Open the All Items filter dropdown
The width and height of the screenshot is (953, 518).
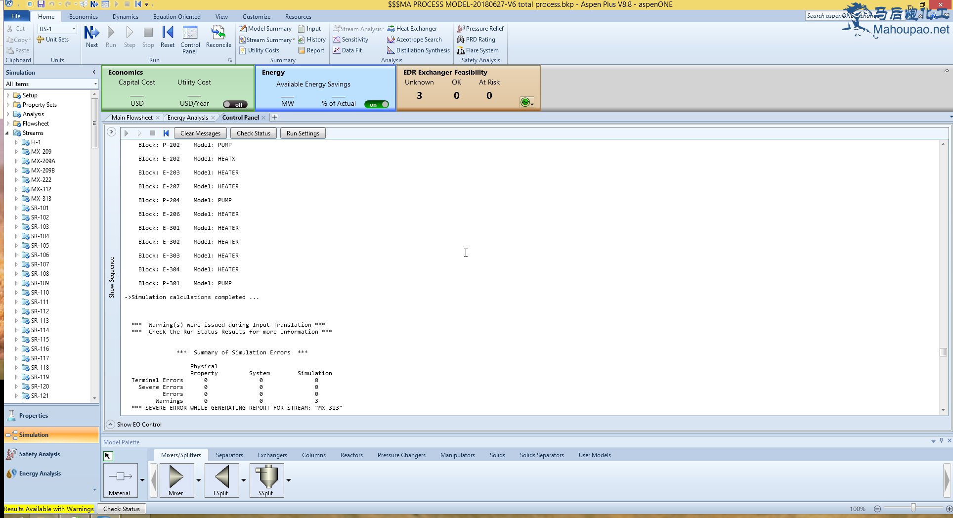pyautogui.click(x=95, y=84)
